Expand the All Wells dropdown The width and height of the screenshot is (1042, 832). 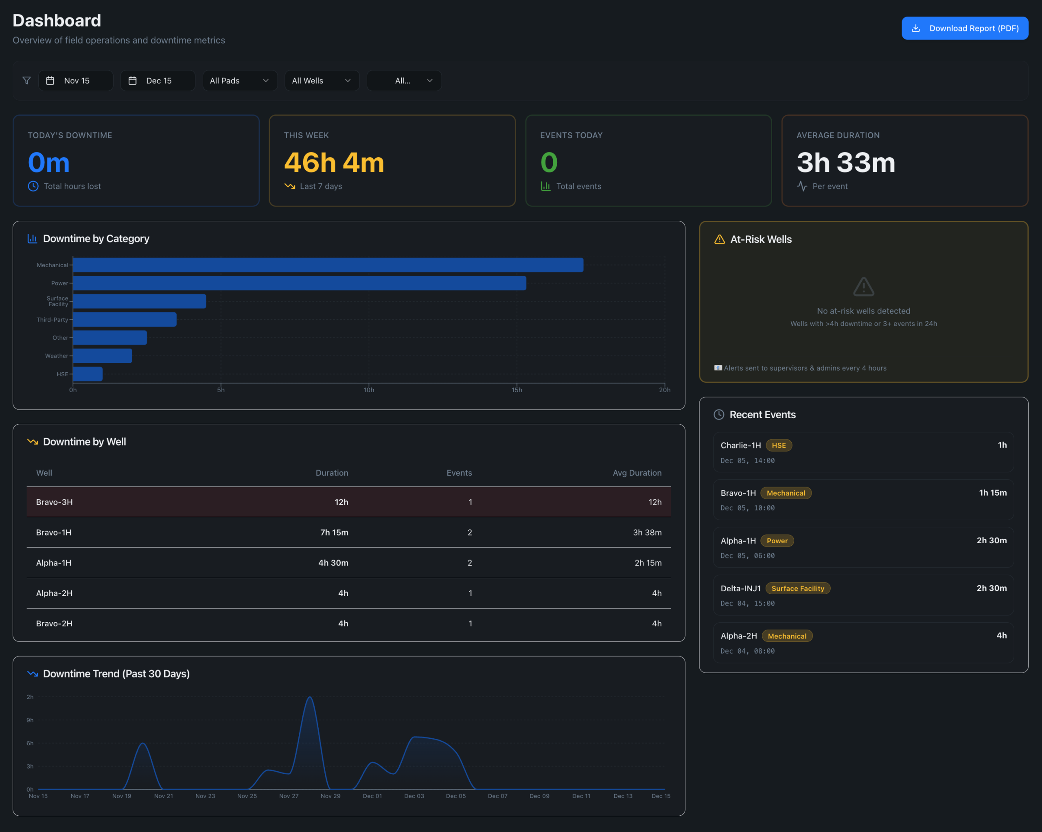(322, 81)
